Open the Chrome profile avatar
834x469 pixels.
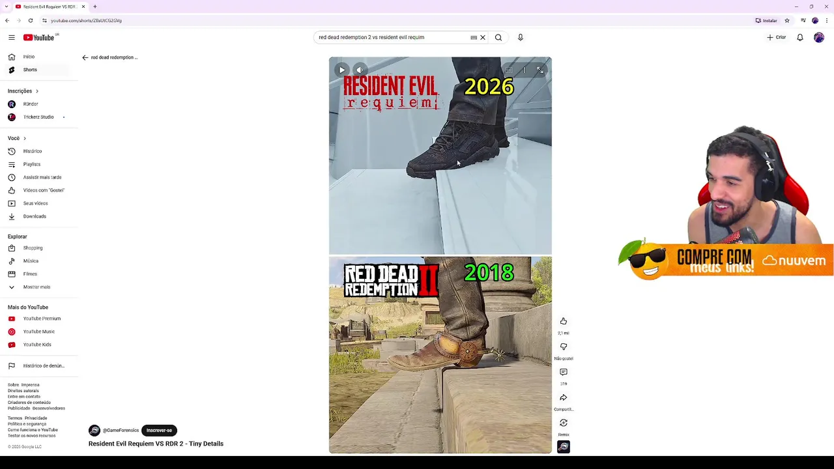tap(814, 20)
